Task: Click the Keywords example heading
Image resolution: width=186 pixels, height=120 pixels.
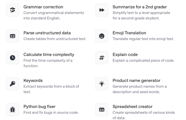Action: (x=33, y=81)
